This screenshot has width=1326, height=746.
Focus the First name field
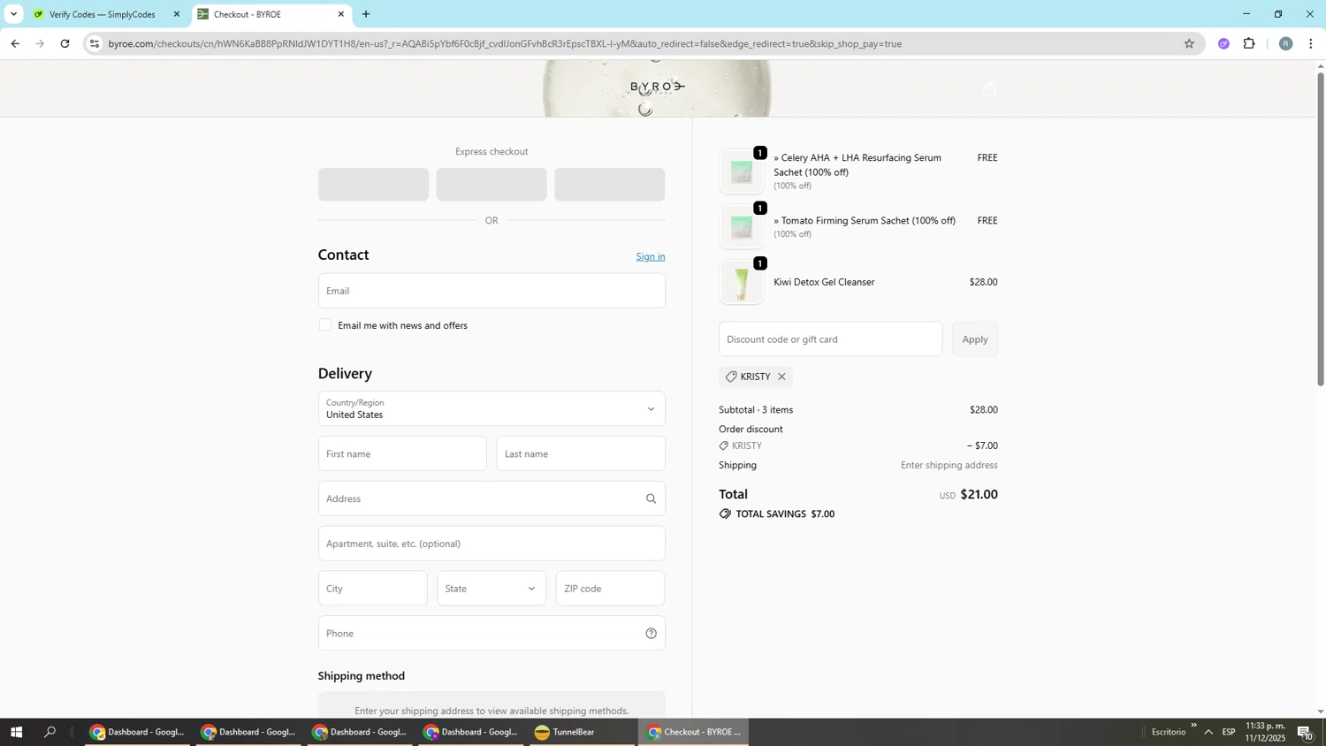[x=402, y=453]
